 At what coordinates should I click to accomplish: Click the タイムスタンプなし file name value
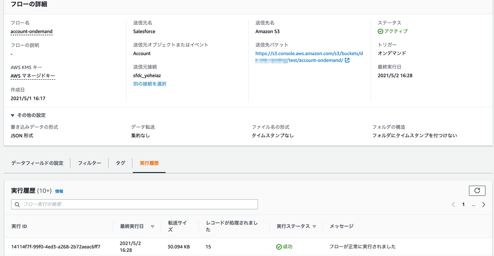tap(273, 136)
